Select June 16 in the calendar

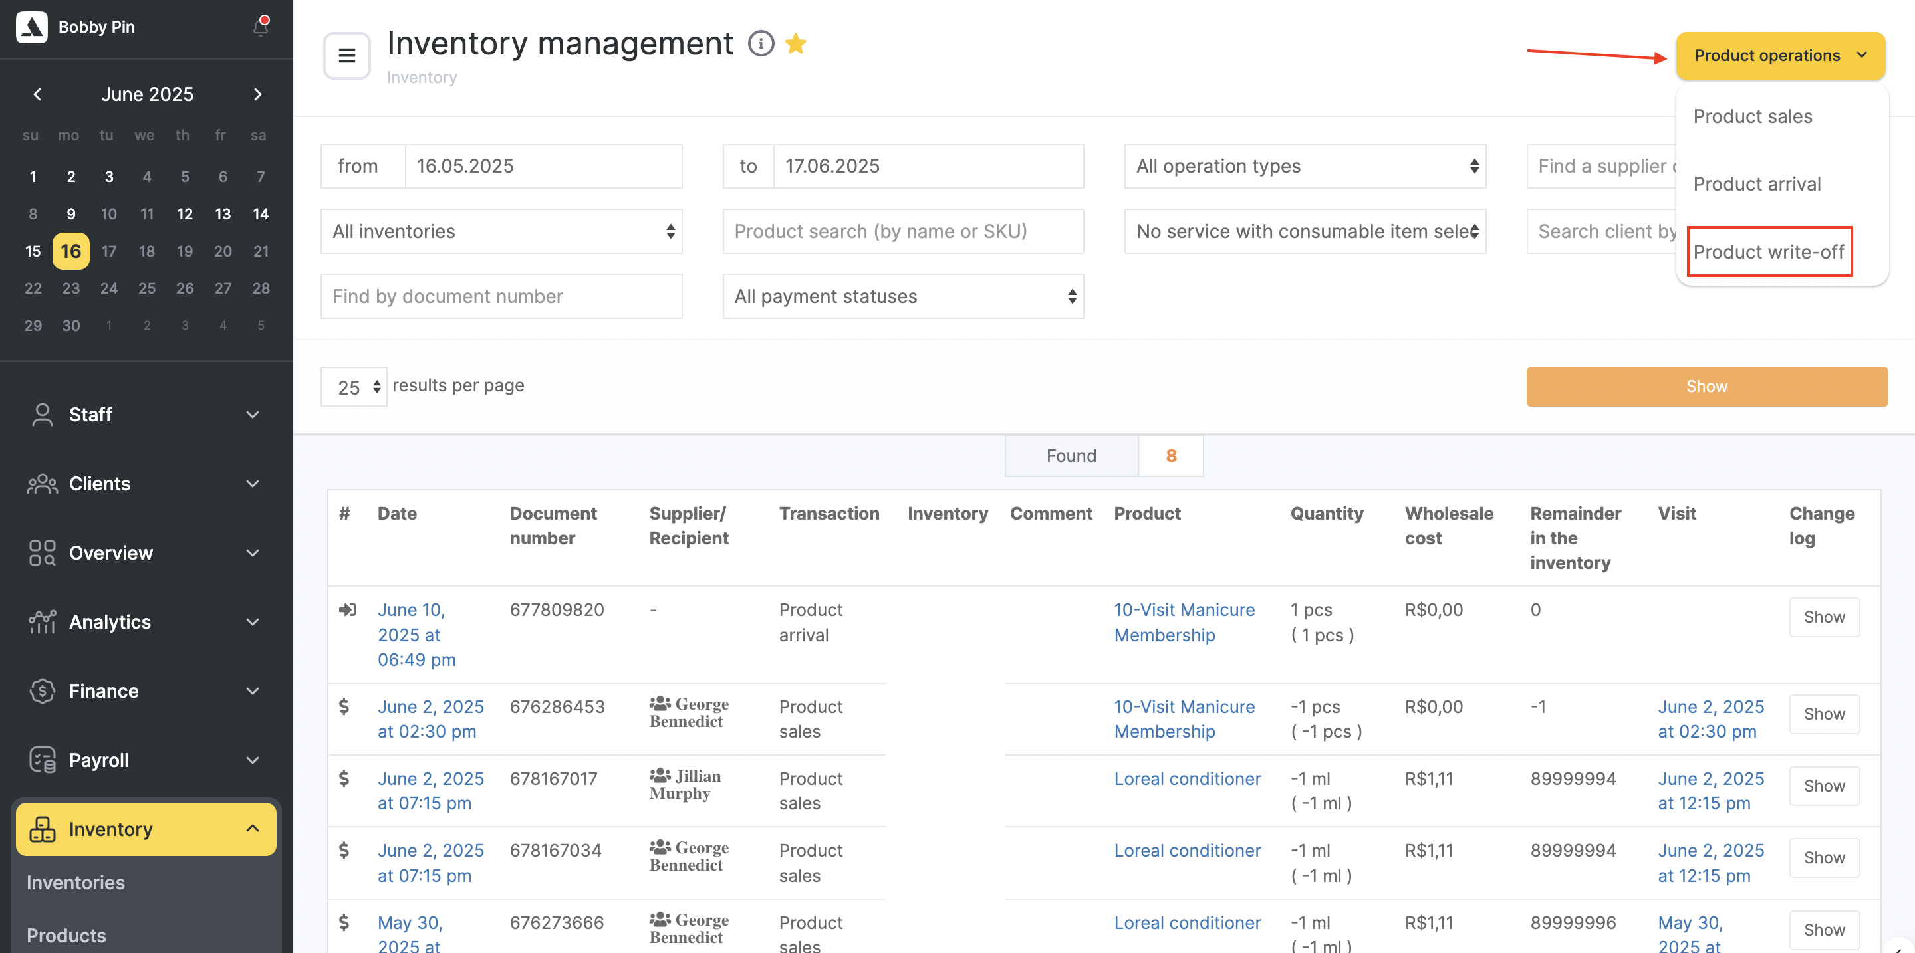[70, 251]
